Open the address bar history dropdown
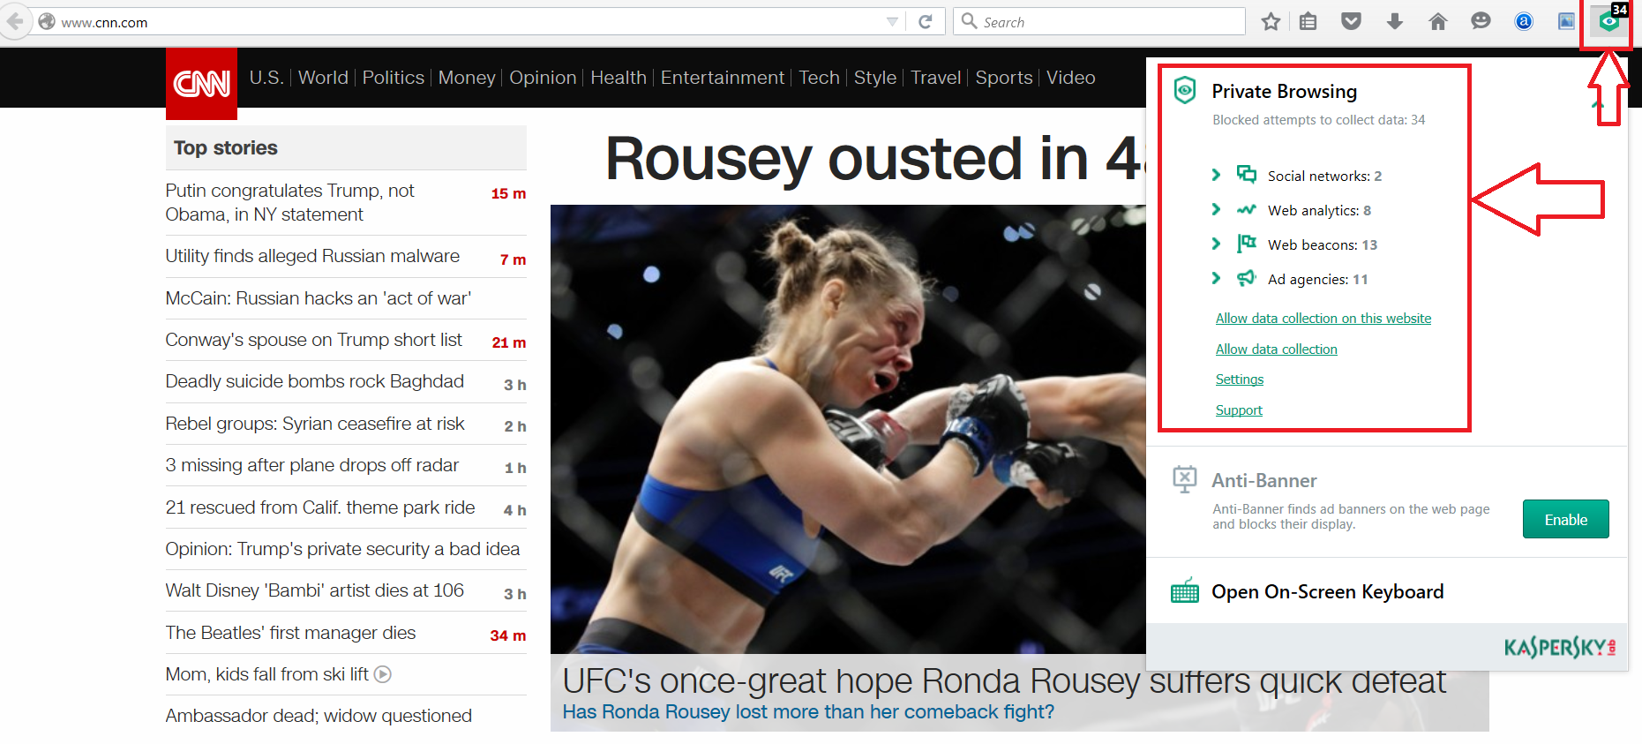Screen dimensions: 1642x744 [892, 22]
